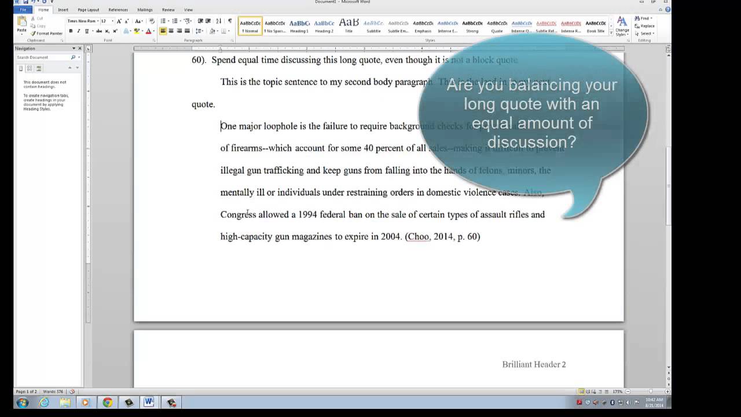Select Align Text Right
The image size is (741, 417).
point(179,31)
